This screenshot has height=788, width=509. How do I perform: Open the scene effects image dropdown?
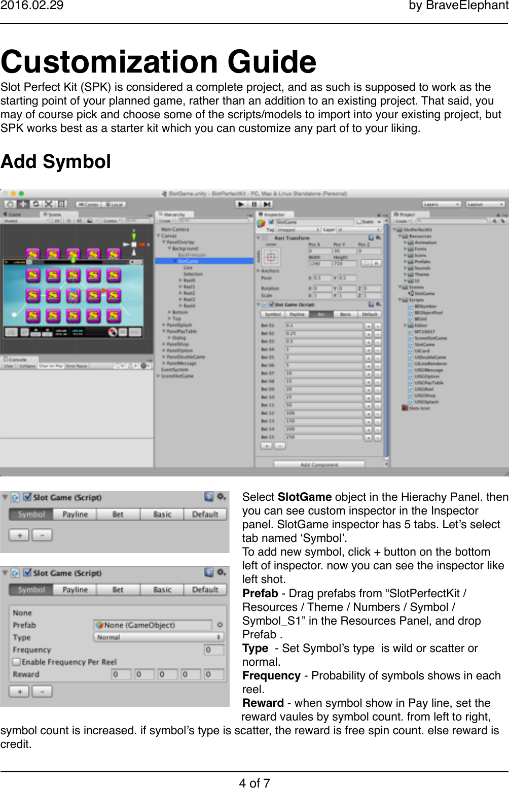click(x=92, y=221)
